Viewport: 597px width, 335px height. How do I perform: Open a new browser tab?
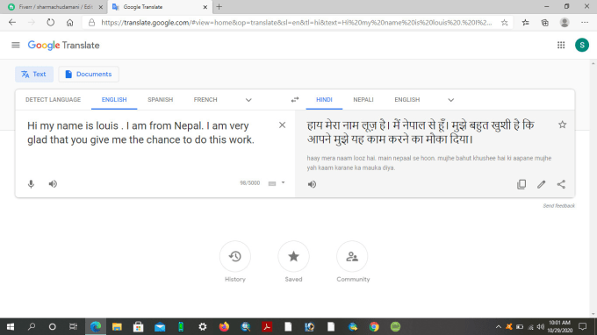click(x=219, y=7)
